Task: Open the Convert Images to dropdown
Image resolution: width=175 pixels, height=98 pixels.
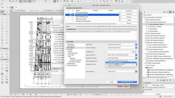Action: click(x=122, y=48)
